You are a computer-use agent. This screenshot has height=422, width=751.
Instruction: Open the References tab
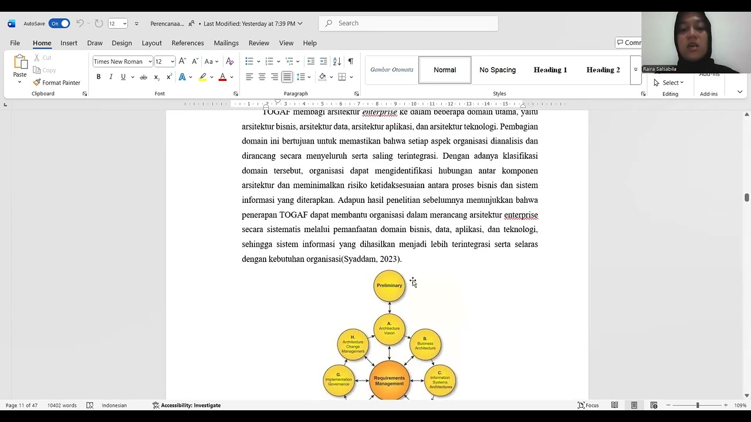188,43
